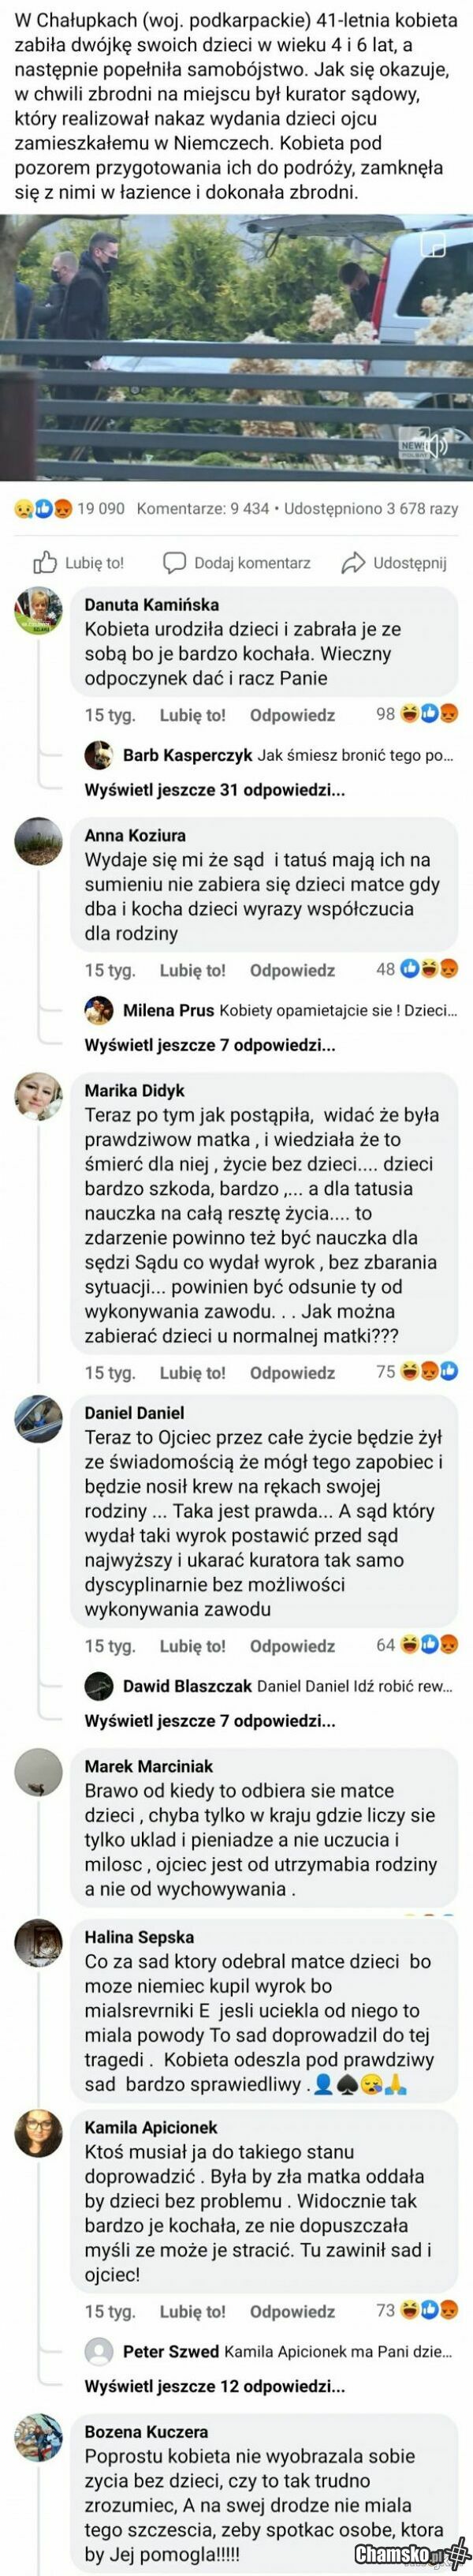Click the fullscreen icon on the video
Viewport: 473px width, 2576px height.
coord(433,245)
